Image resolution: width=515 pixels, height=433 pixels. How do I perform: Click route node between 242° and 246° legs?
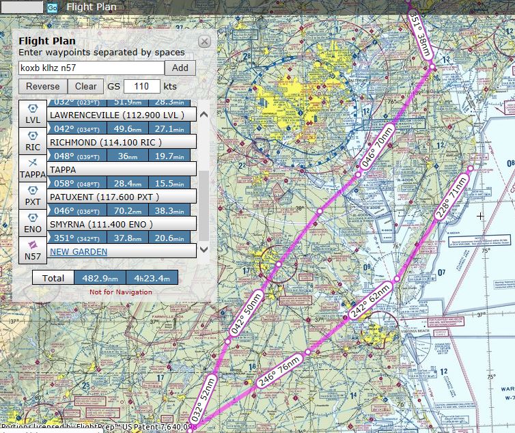tap(308, 352)
